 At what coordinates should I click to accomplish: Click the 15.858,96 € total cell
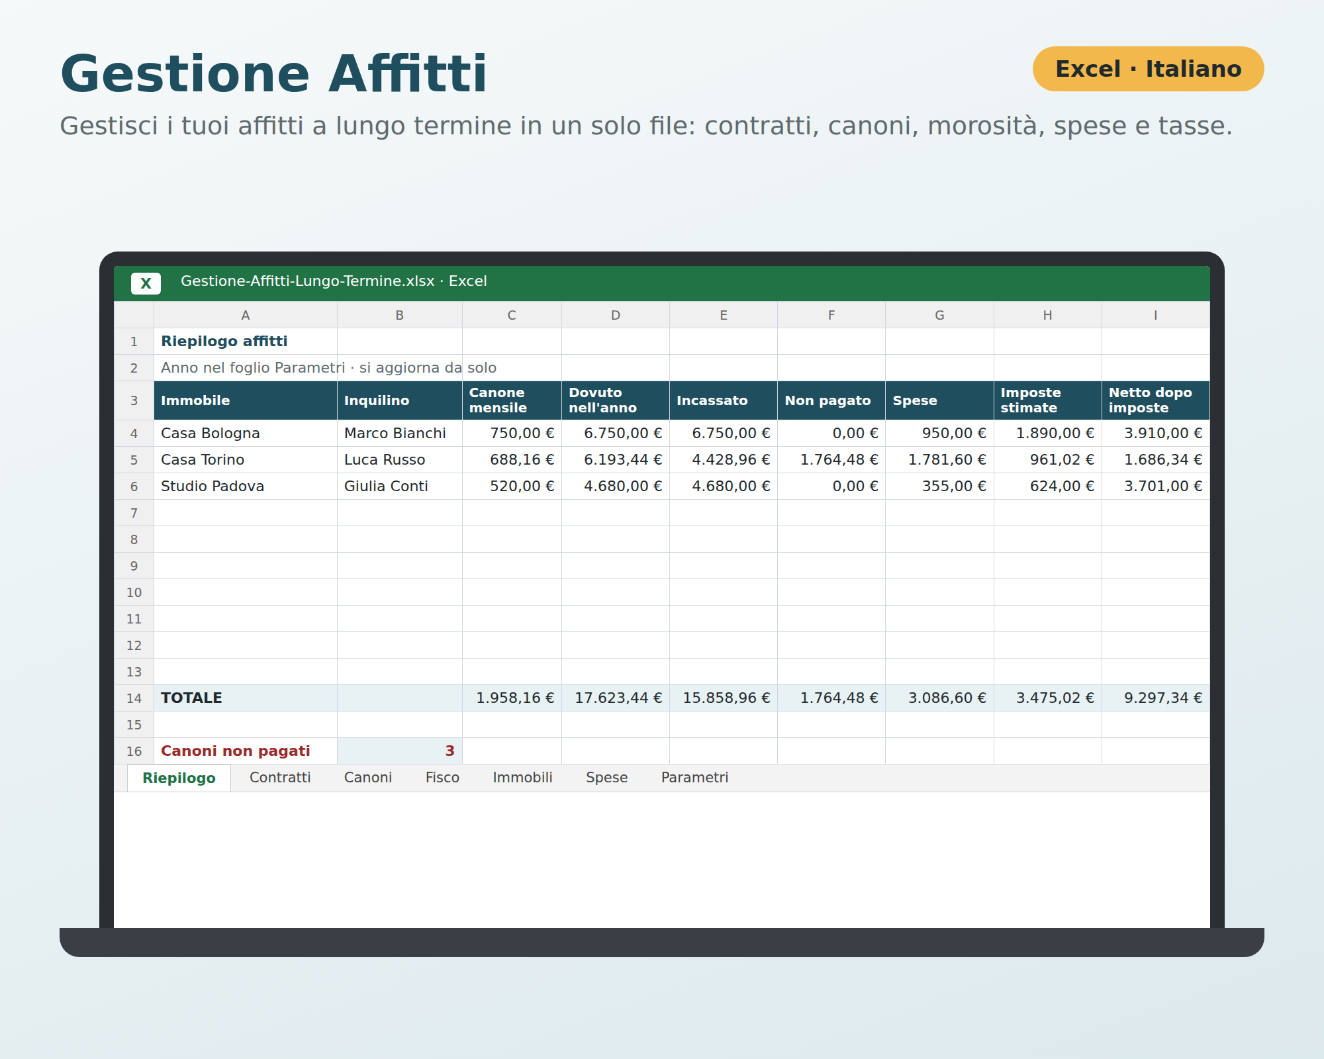click(x=724, y=698)
